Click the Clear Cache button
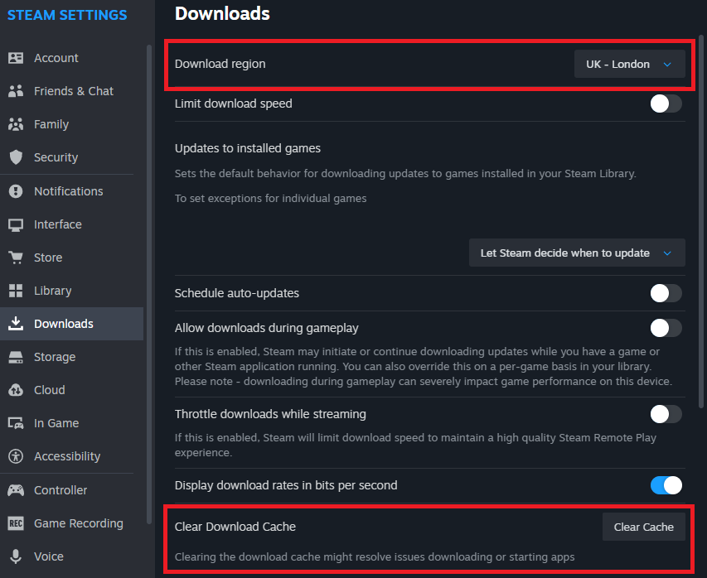Screen dimensions: 707x578 tap(643, 527)
